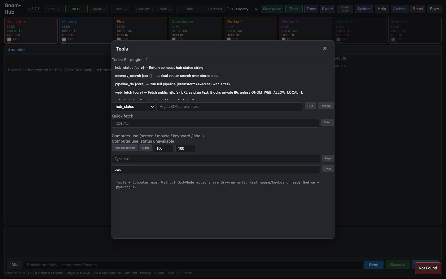Screen dimensions: 446x279
Task: Click the Inspect screen button
Action: point(125,148)
